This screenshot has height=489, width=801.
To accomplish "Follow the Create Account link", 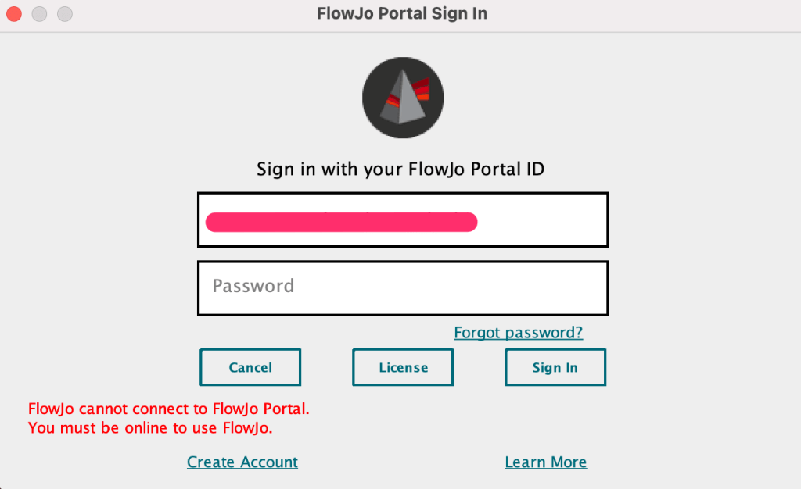I will pos(242,462).
